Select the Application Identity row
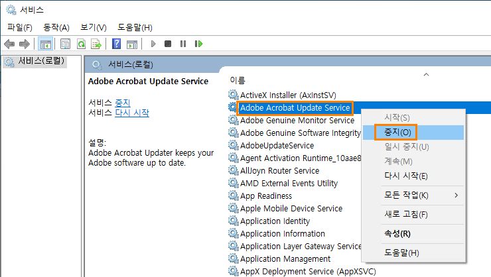This screenshot has width=491, height=277. coord(275,221)
